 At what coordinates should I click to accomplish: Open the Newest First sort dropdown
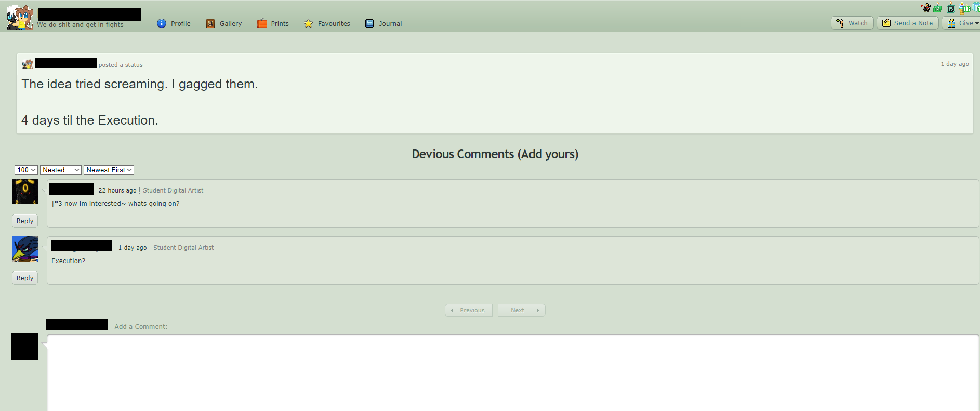pyautogui.click(x=109, y=170)
